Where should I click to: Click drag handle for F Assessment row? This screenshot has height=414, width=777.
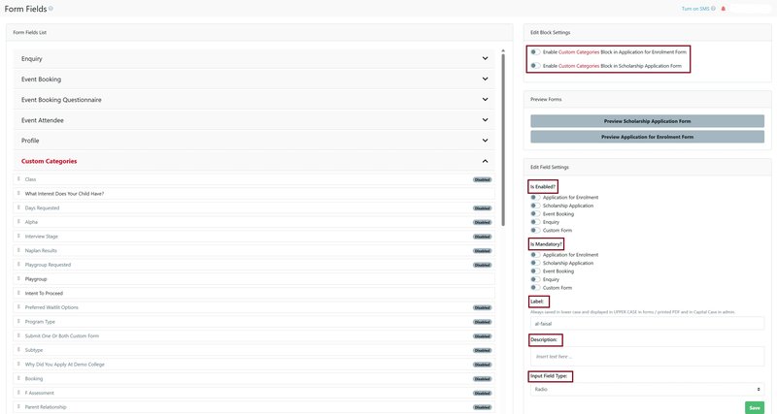point(18,393)
